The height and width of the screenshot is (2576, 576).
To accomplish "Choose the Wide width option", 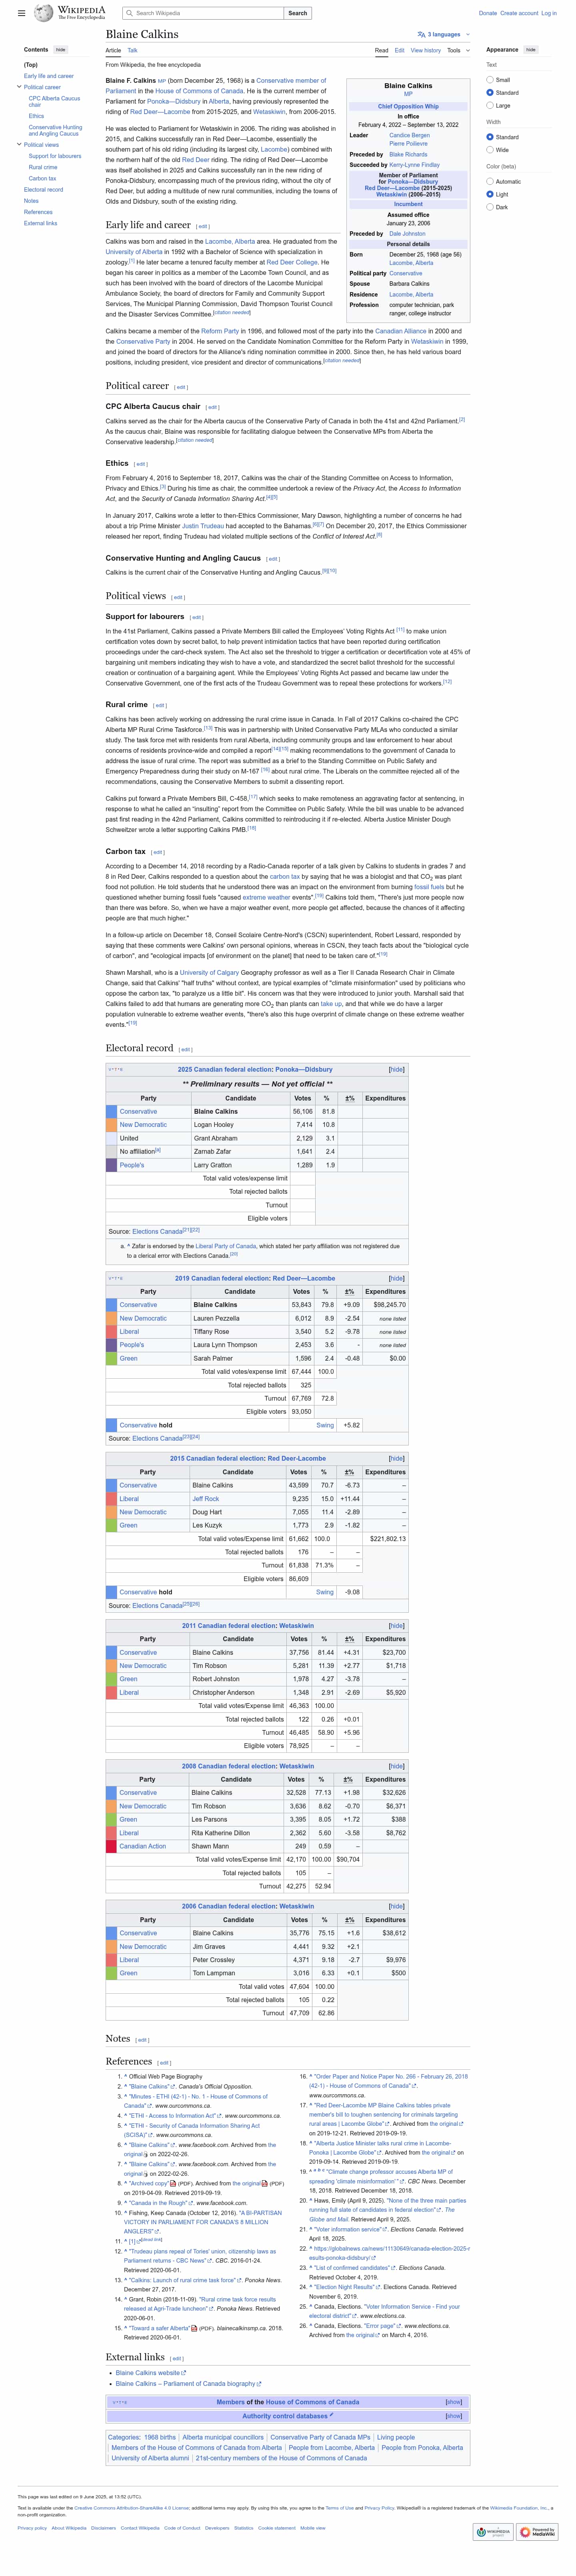I will pyautogui.click(x=490, y=150).
